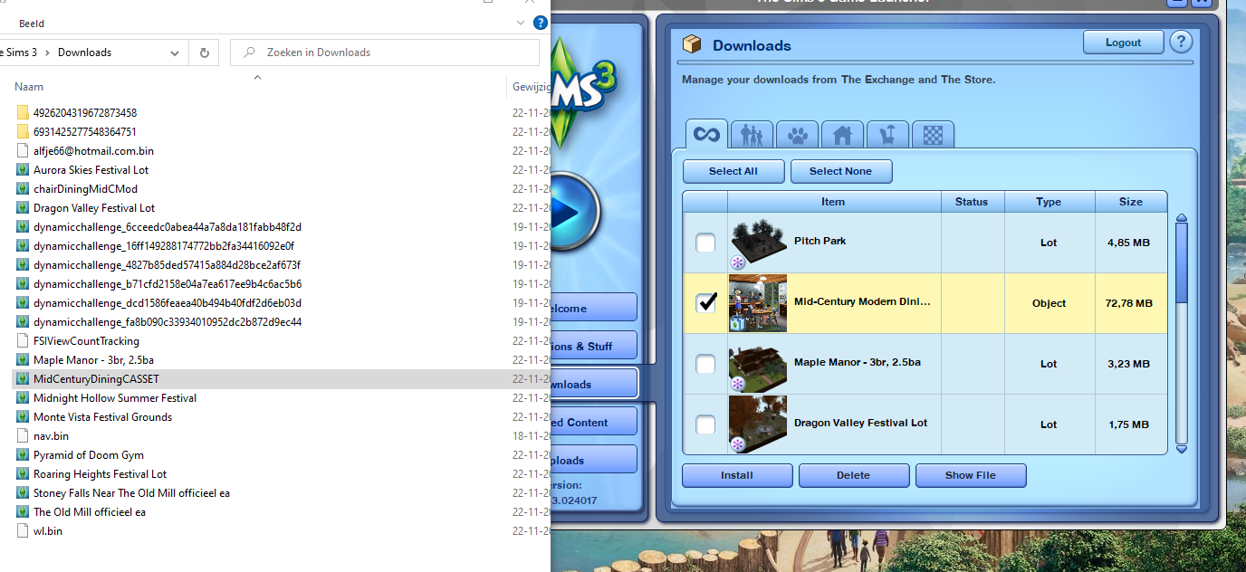
Task: Sort downloads by the Type column header
Action: (x=1049, y=202)
